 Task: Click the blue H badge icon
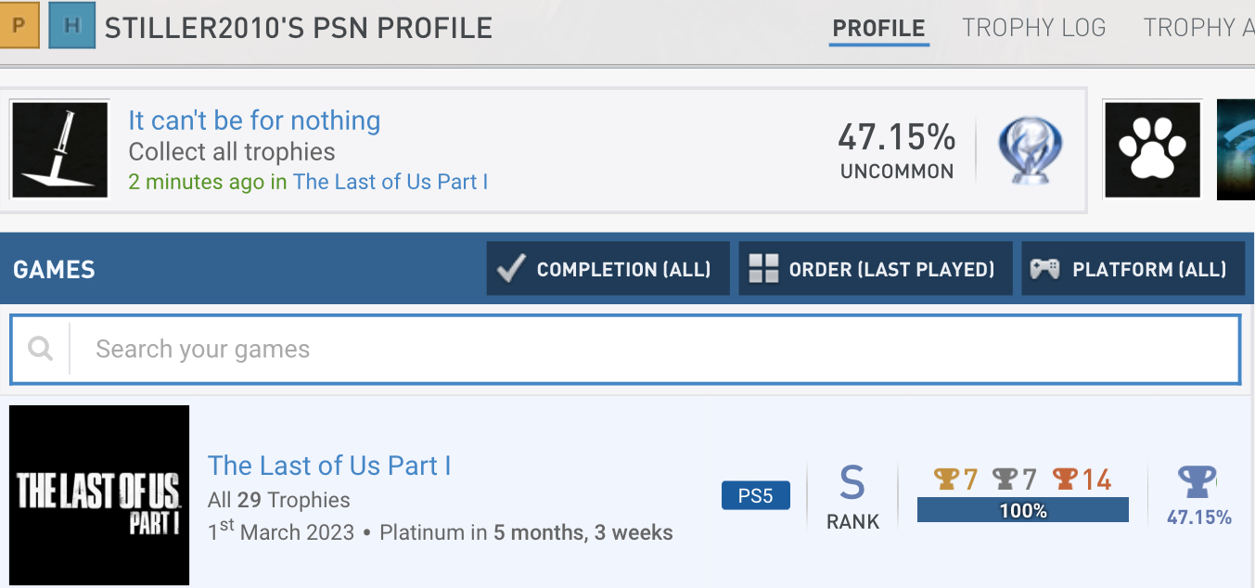pyautogui.click(x=71, y=26)
